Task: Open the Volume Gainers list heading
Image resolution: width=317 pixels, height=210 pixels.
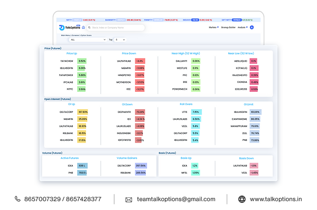Action: (127, 158)
